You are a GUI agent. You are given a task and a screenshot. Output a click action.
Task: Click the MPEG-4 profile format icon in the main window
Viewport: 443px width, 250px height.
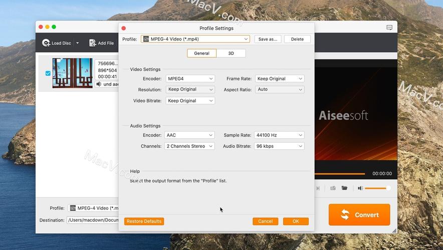coord(73,208)
